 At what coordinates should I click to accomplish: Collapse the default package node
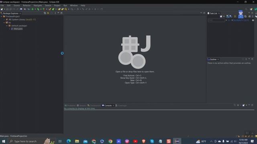(x=7, y=26)
